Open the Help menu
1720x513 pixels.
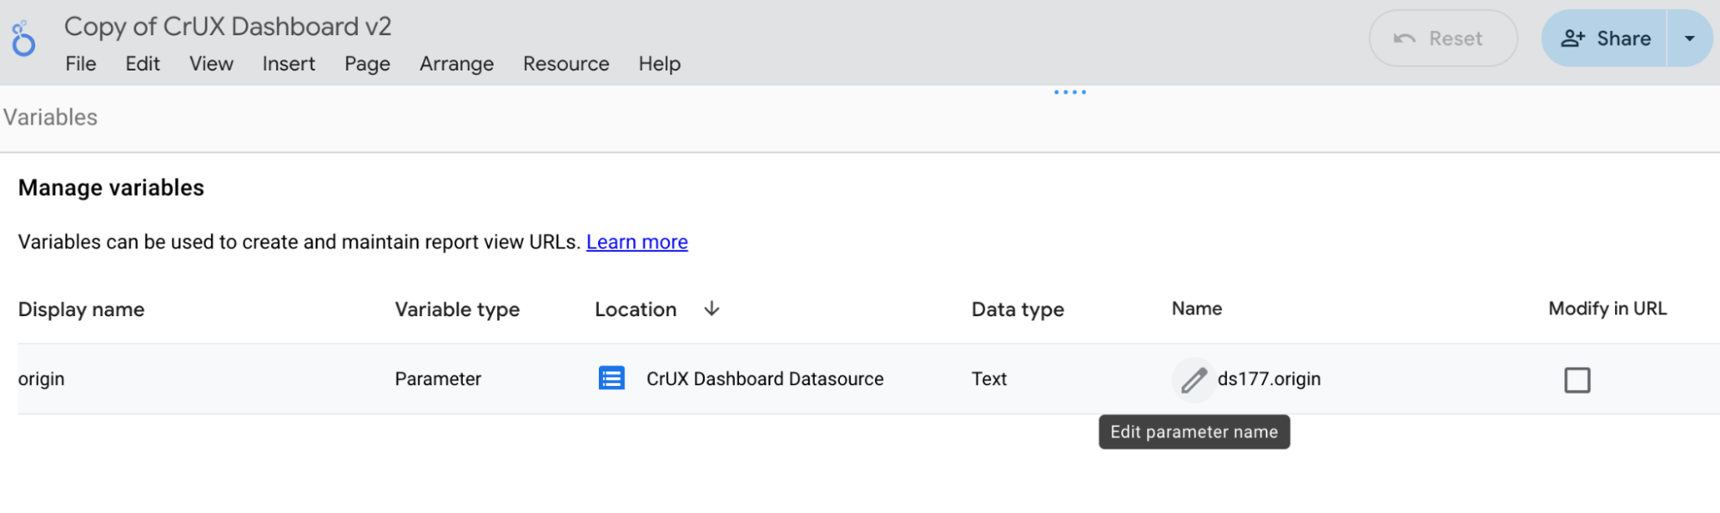(x=659, y=64)
